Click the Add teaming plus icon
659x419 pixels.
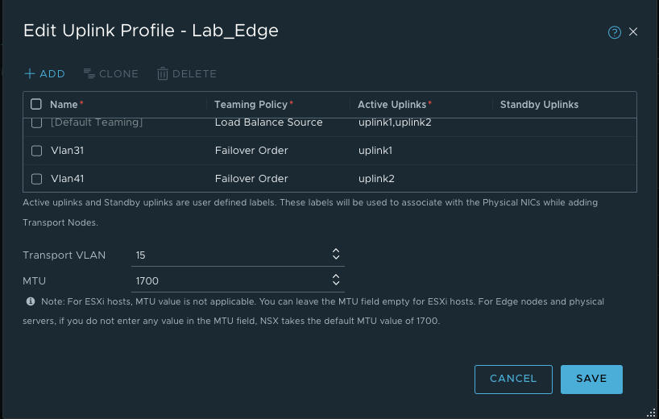(30, 74)
